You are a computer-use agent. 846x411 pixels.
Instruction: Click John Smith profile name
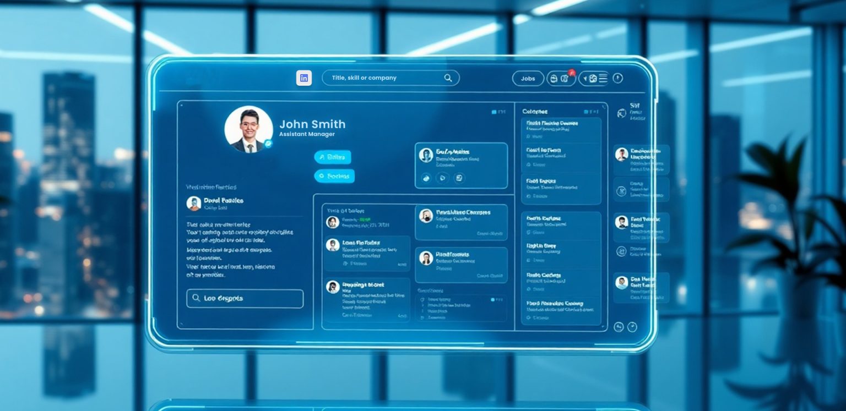(312, 124)
